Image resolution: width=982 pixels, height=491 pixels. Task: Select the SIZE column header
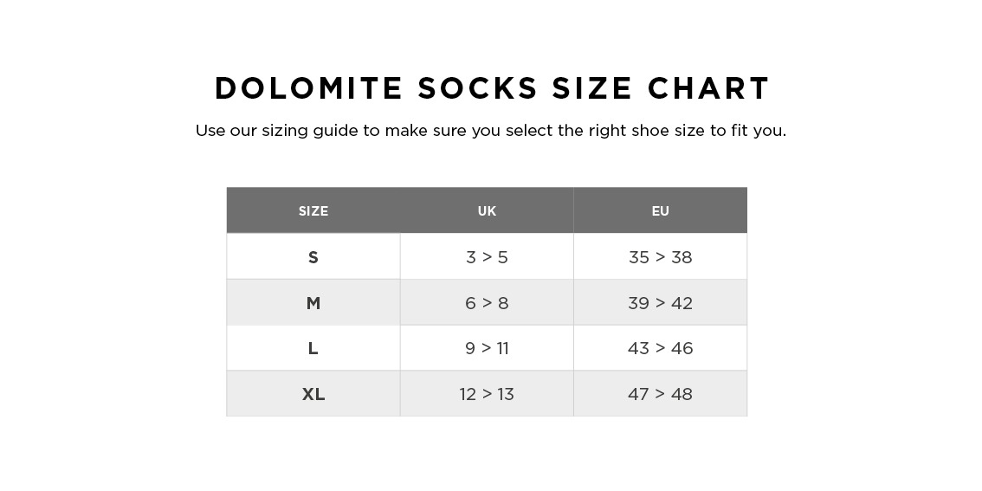click(x=313, y=211)
